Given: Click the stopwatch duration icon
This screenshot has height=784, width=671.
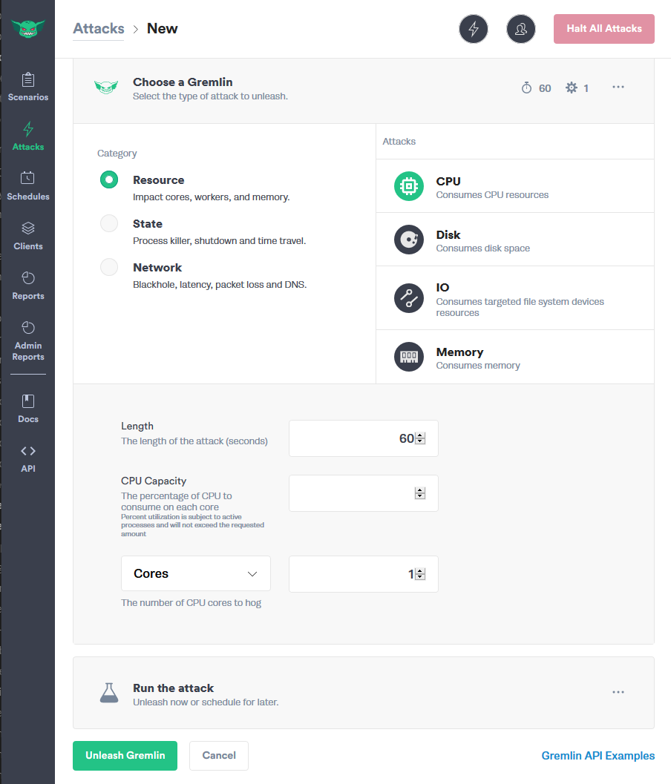Looking at the screenshot, I should point(526,88).
